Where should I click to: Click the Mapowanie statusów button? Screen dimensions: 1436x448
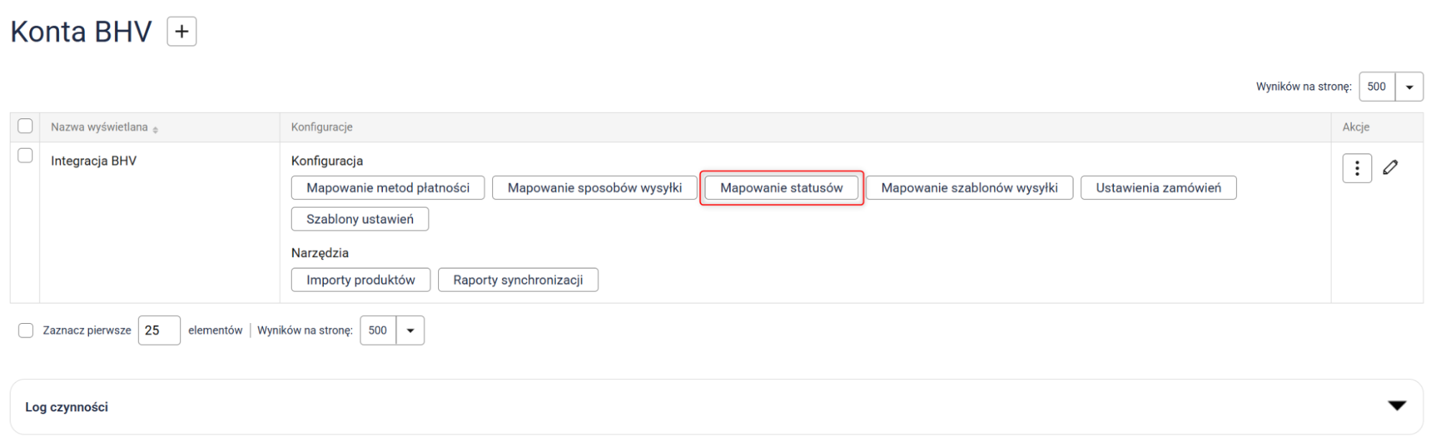[x=781, y=188]
